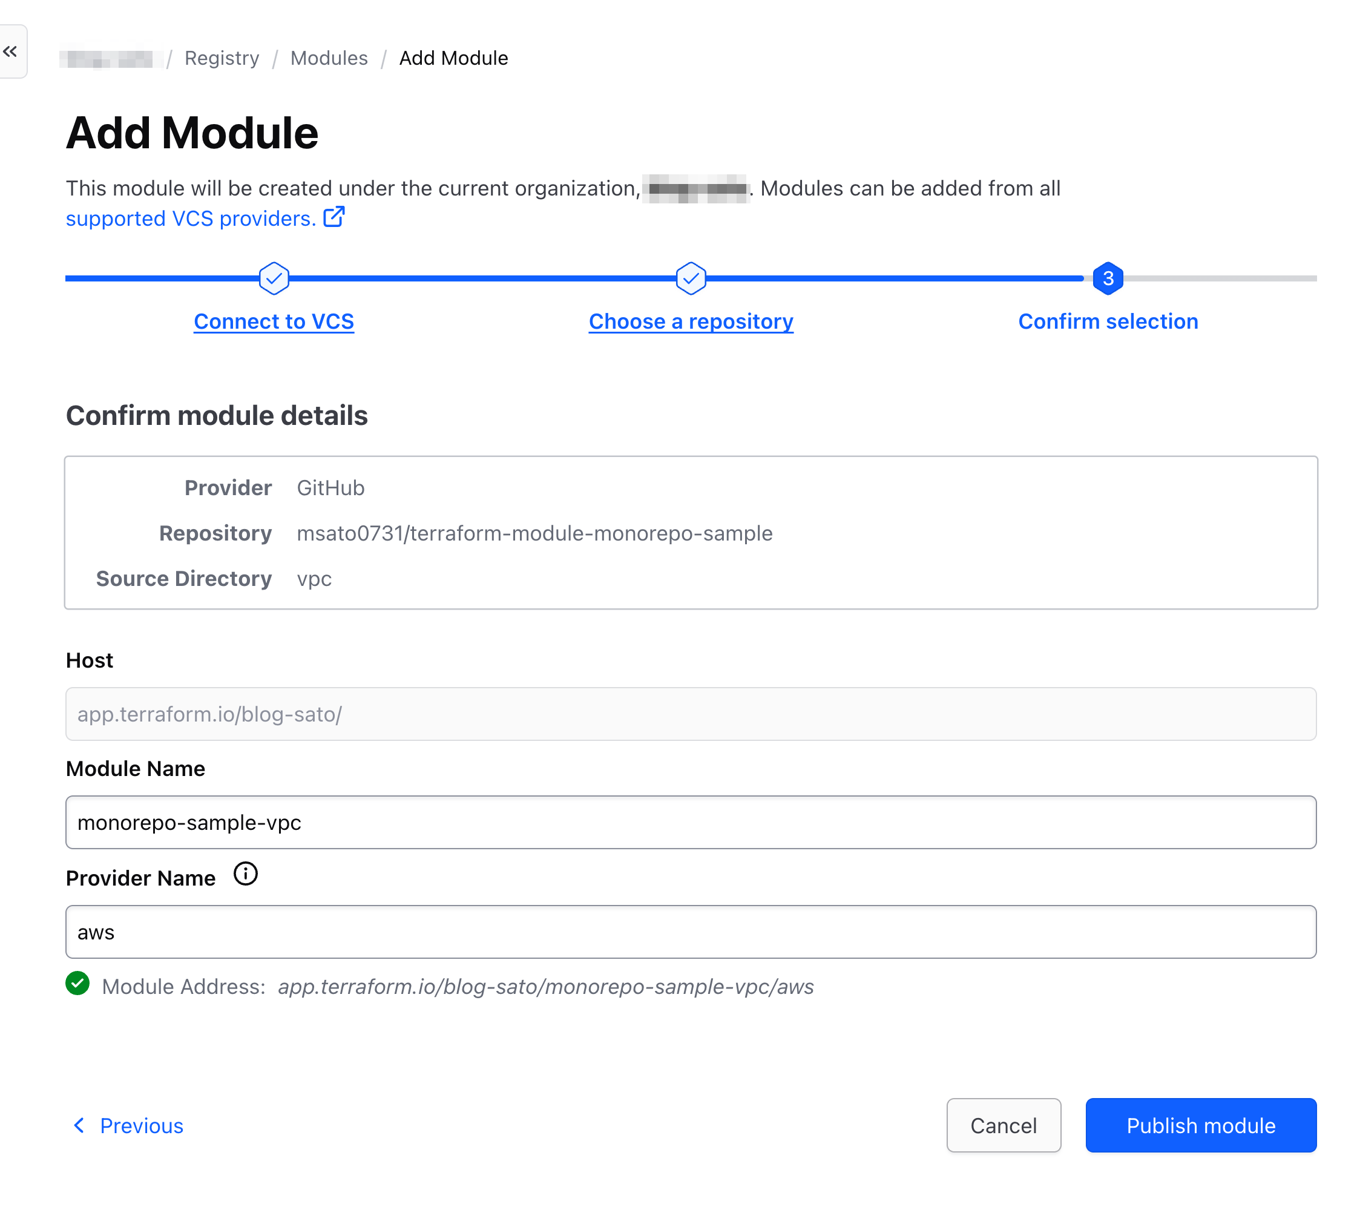Image resolution: width=1357 pixels, height=1230 pixels.
Task: Open the Connect to VCS step
Action: [x=274, y=321]
